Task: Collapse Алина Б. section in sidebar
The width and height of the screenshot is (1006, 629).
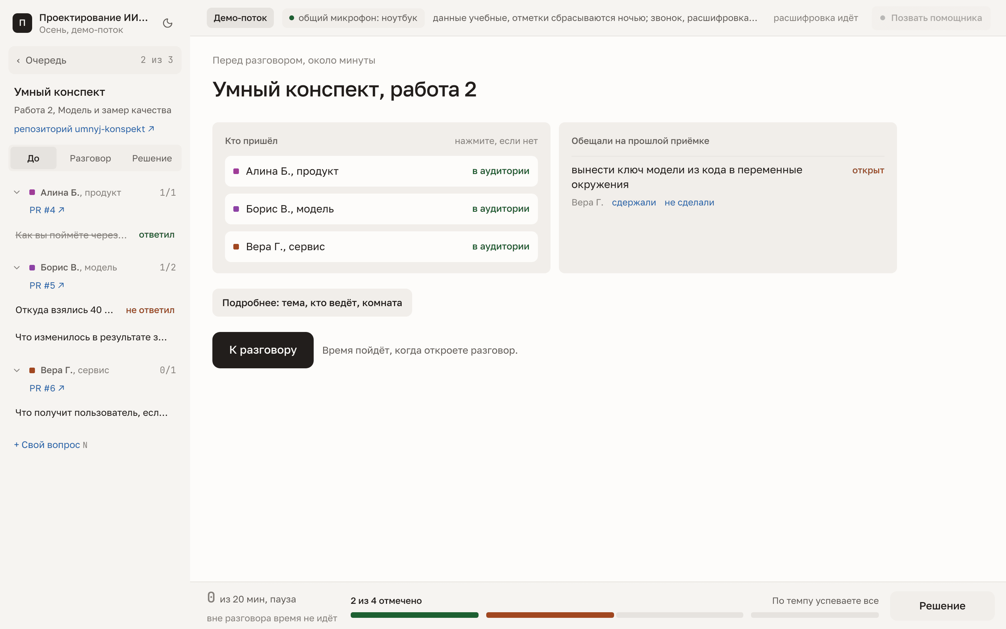Action: click(17, 192)
